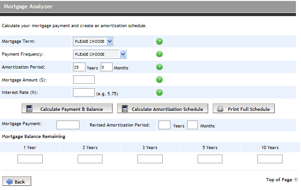301x190 pixels.
Task: Click the Revised Amortization Years field
Action: click(165, 125)
